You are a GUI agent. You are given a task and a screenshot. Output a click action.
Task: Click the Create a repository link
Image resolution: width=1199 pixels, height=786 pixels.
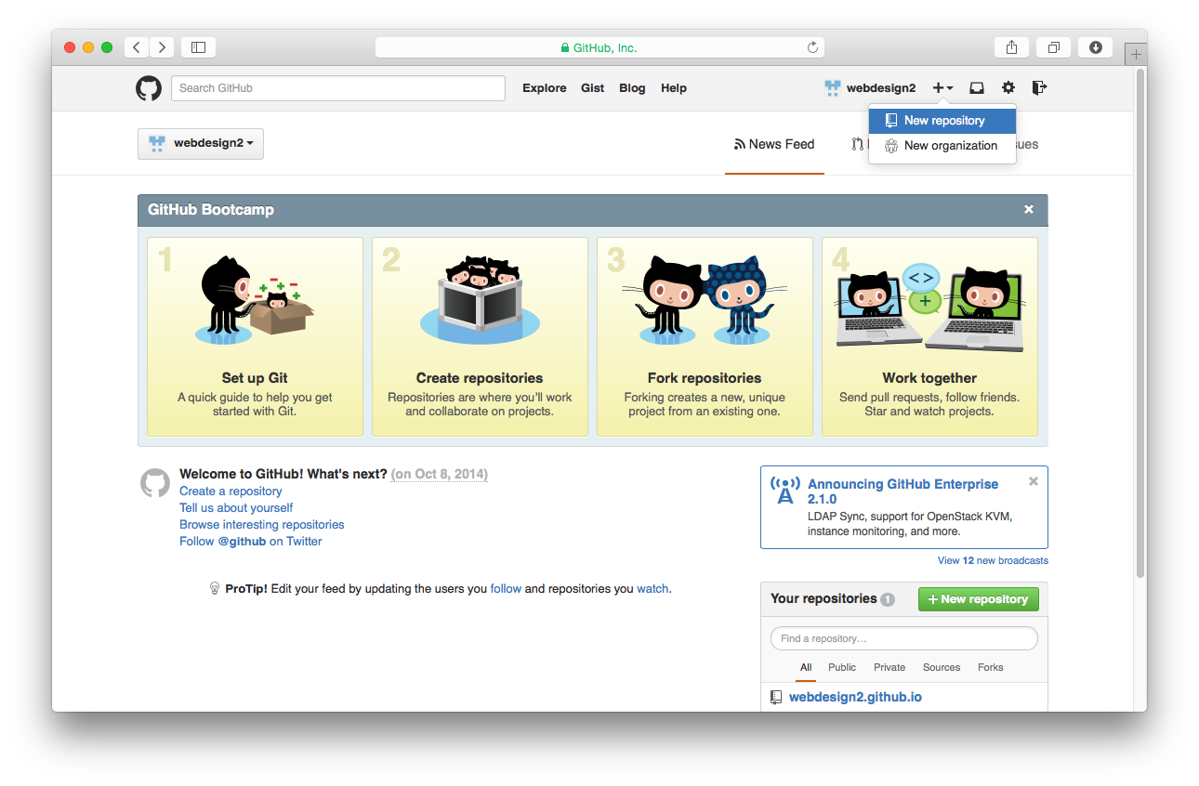point(231,491)
